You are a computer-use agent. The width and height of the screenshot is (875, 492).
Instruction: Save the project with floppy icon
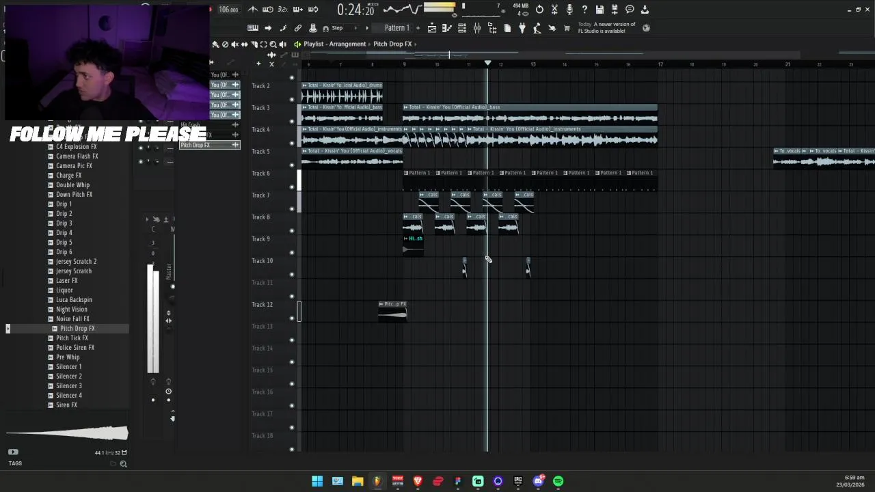pos(600,10)
